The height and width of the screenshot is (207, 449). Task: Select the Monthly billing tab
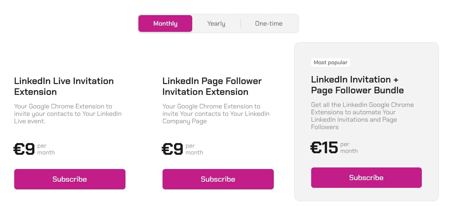[165, 23]
